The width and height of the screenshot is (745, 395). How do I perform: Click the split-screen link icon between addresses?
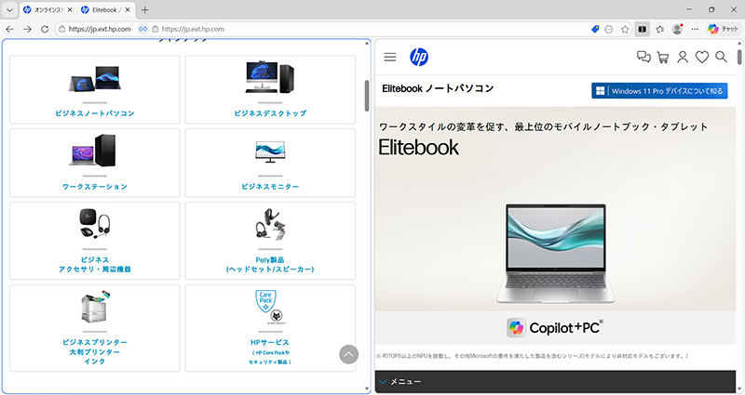[x=143, y=29]
